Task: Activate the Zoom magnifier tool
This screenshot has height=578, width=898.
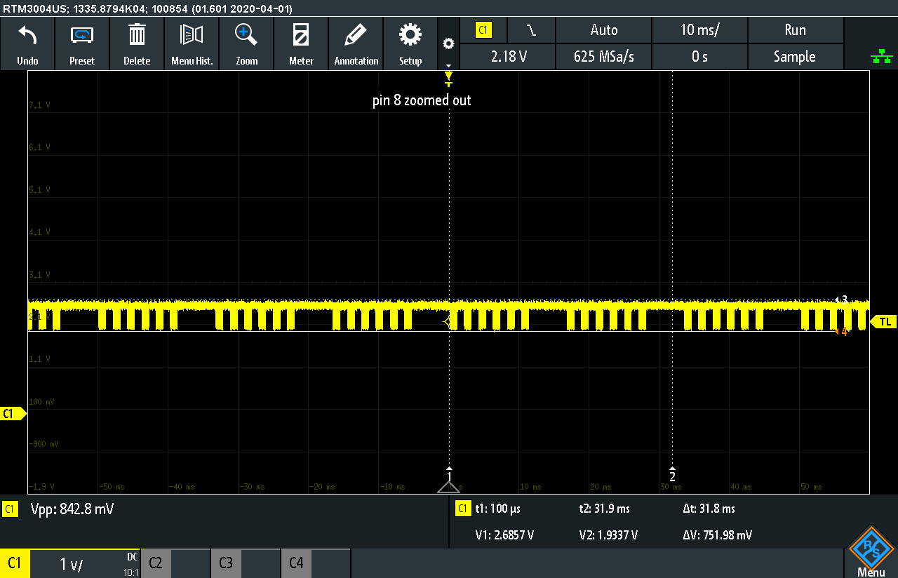Action: (x=246, y=34)
